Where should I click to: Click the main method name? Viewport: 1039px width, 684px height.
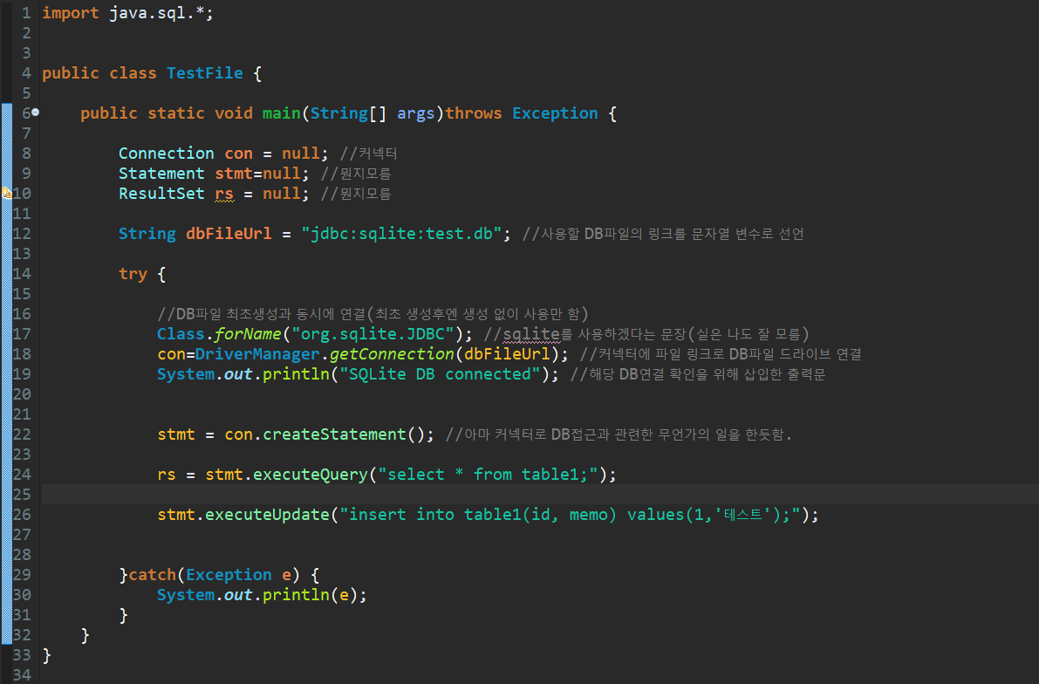click(281, 113)
